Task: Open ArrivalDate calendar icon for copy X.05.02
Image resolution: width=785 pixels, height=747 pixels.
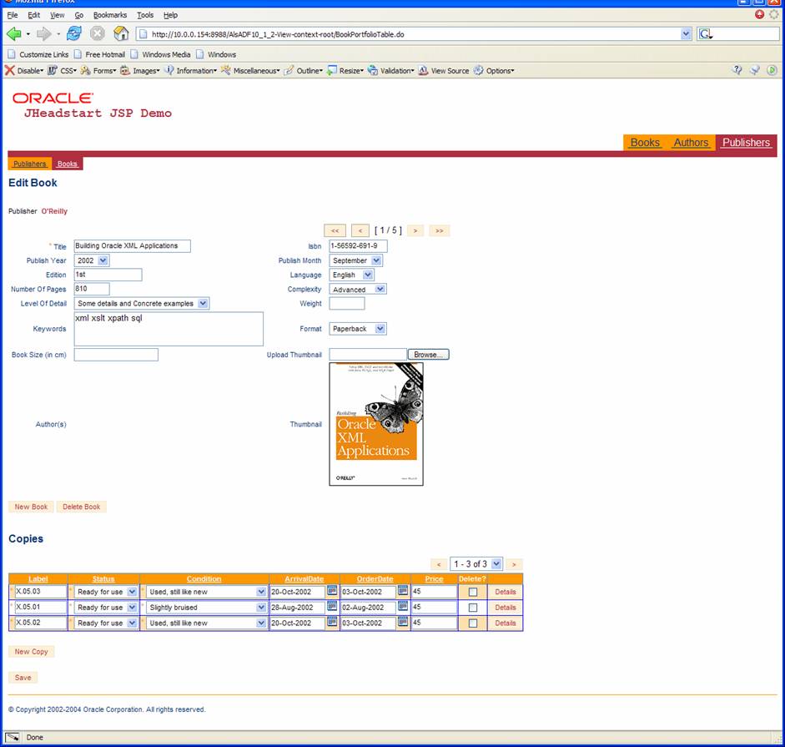Action: (332, 623)
